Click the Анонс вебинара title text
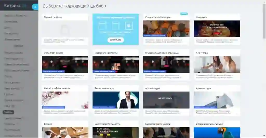 [104, 88]
